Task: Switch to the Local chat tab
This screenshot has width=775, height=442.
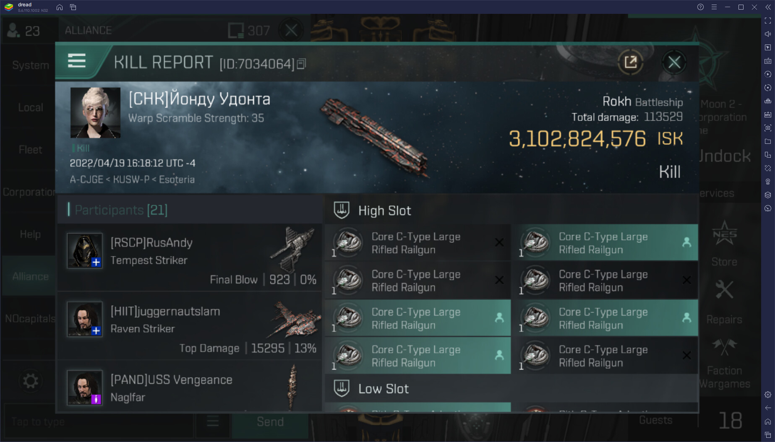Action: 30,107
